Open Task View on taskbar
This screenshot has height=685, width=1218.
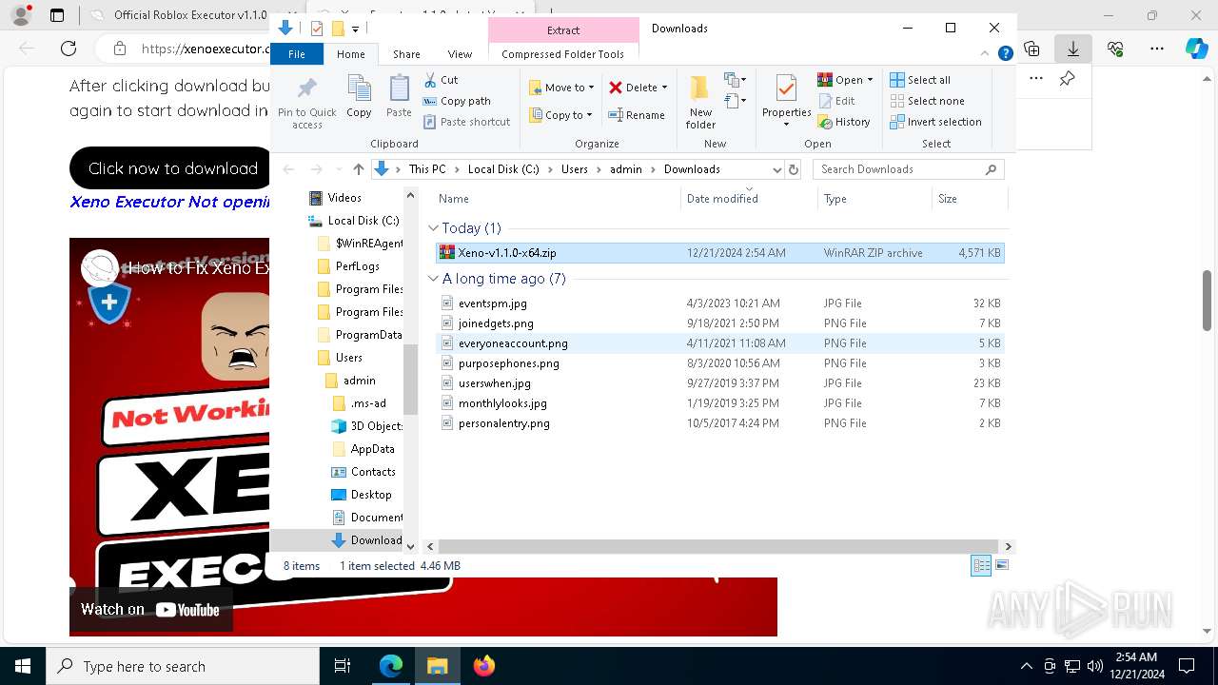pos(343,666)
